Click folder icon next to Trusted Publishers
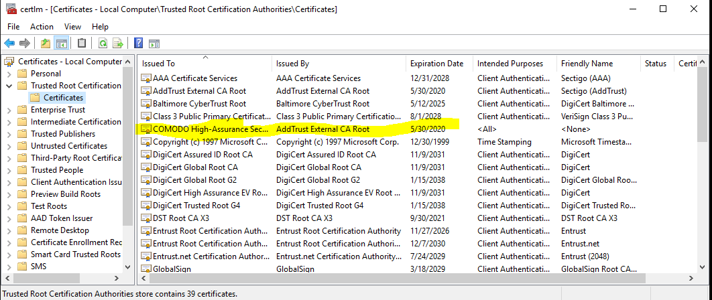 coord(22,134)
